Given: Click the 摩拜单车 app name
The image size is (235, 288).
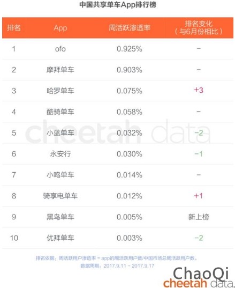Looking at the screenshot, I should point(60,70).
